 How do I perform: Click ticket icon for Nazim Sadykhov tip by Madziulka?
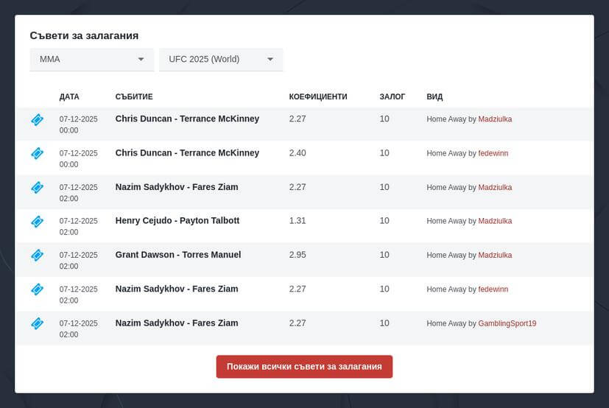[37, 187]
